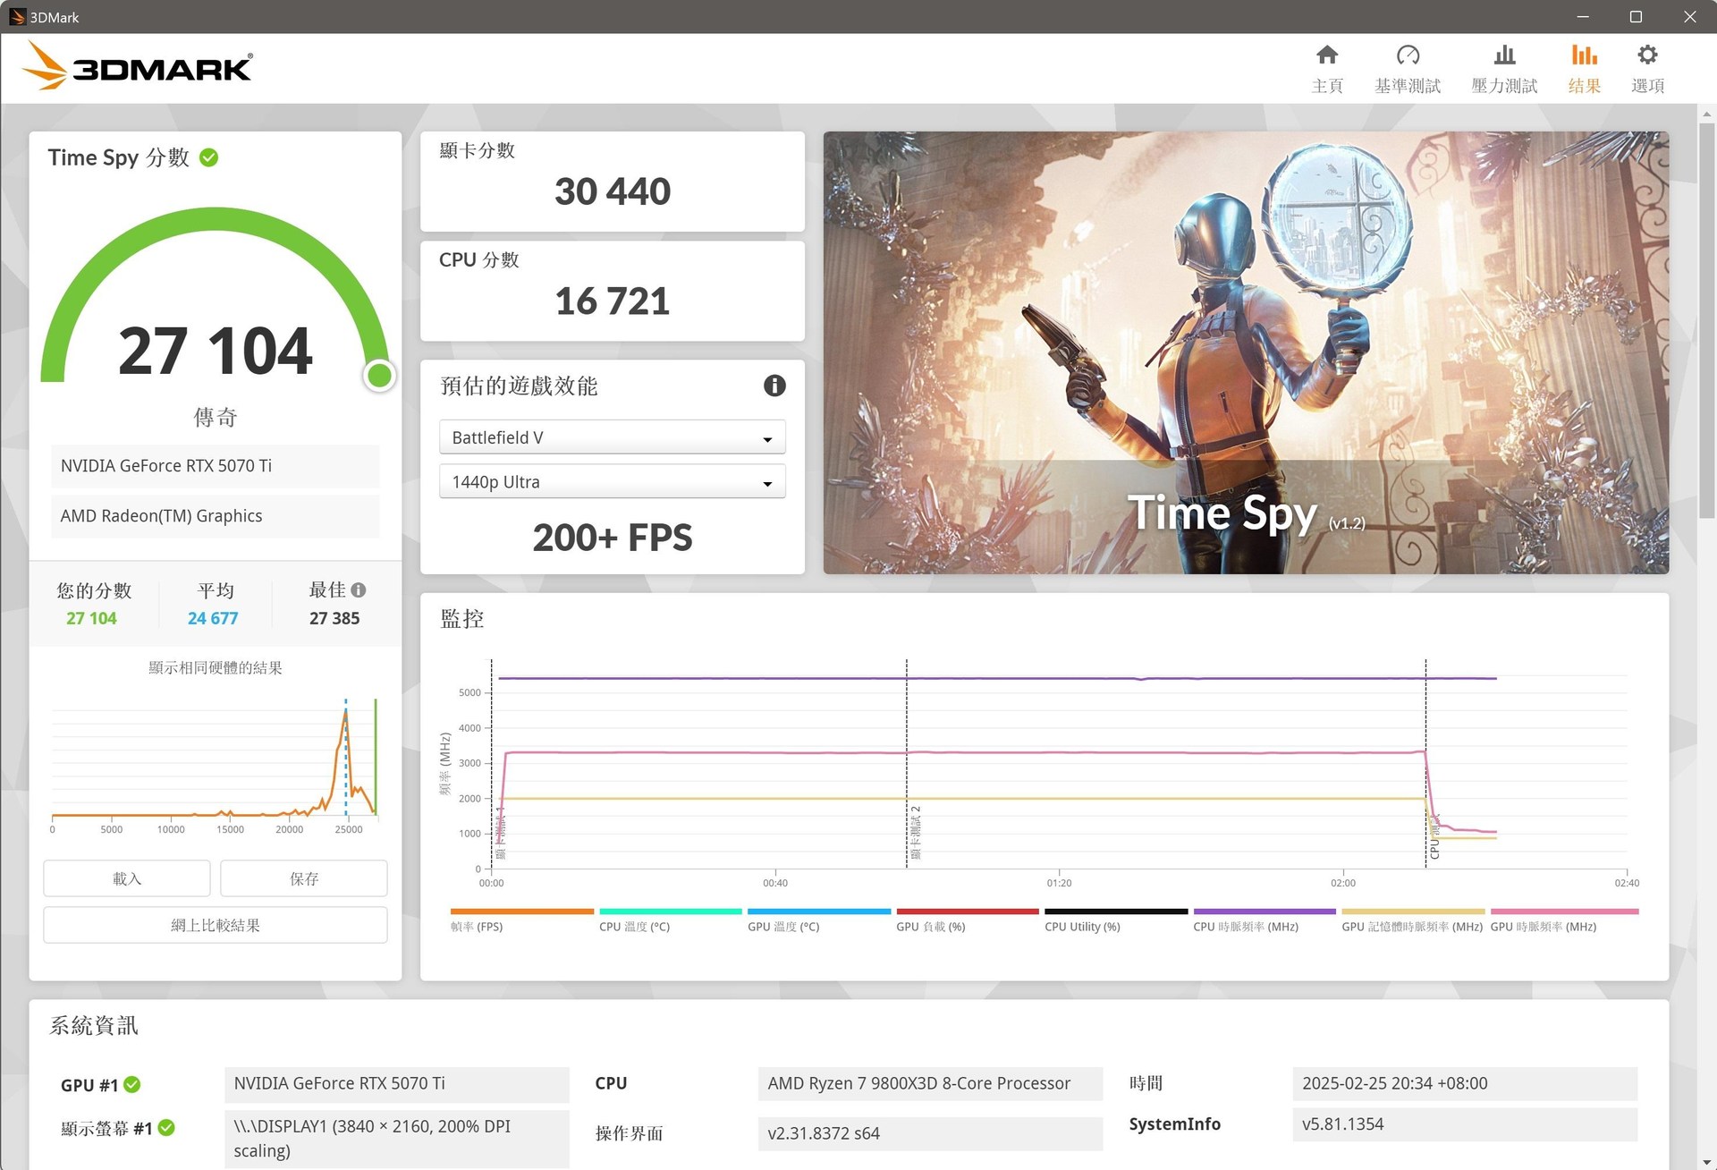Click the green validation check beside Time Spy 分數

click(x=209, y=157)
